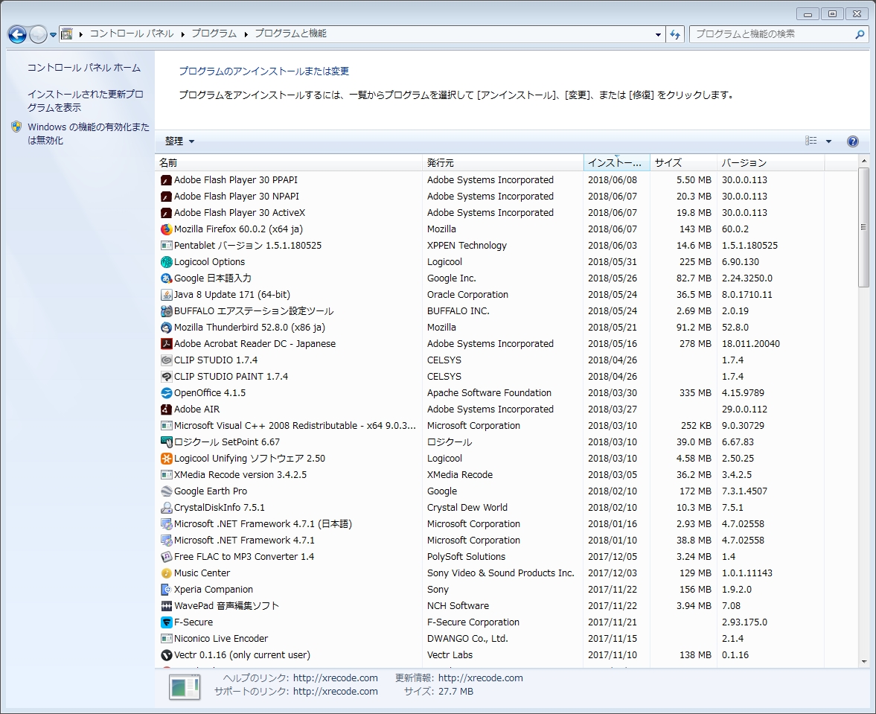Open Windows の機能の有効化または無効化 link
Viewport: 876px width, 714px height.
pyautogui.click(x=88, y=134)
